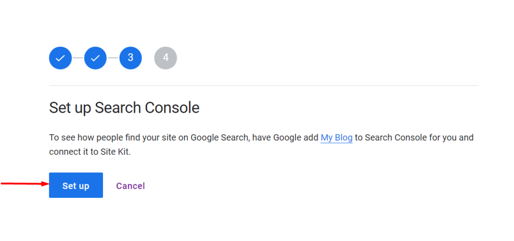Viewport: 514px width, 241px height.
Task: Click the active step 3 circle
Action: coord(131,58)
